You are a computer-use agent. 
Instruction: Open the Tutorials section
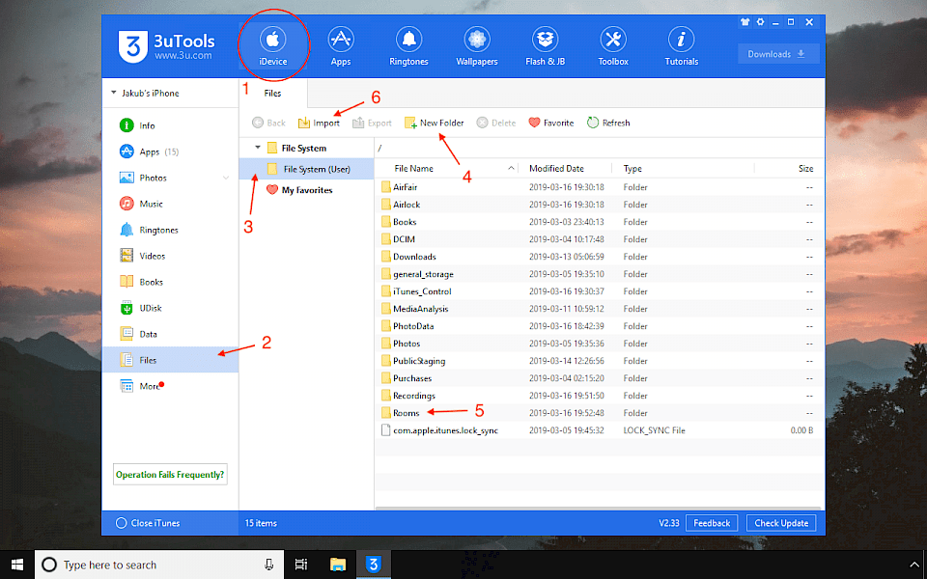(681, 46)
